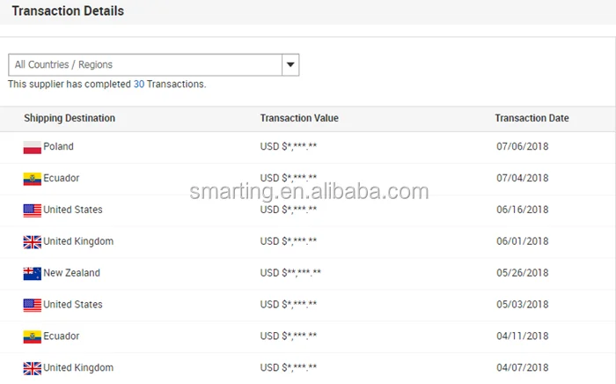Viewport: 616px width, 384px height.
Task: Open the All Countries / Regions dropdown arrow
Action: [x=290, y=64]
